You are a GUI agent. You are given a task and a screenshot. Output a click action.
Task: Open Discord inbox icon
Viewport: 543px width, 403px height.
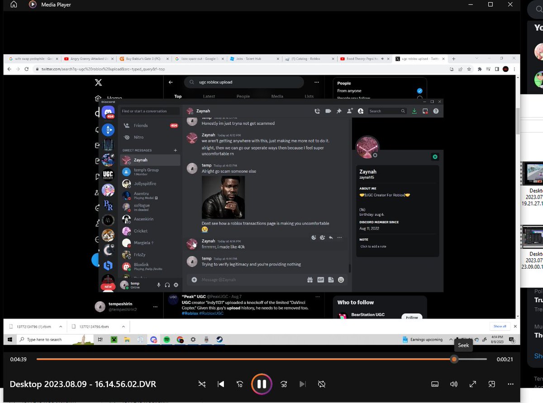click(425, 111)
